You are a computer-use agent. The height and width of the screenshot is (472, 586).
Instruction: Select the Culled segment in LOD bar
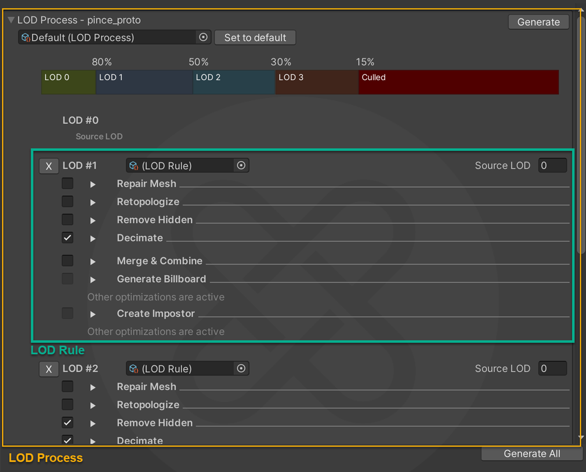[x=458, y=82]
